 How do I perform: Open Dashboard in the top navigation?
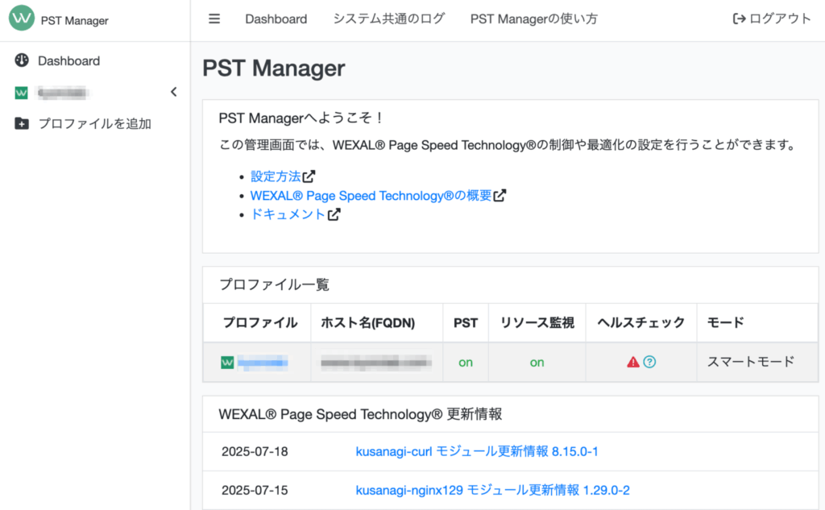tap(276, 19)
